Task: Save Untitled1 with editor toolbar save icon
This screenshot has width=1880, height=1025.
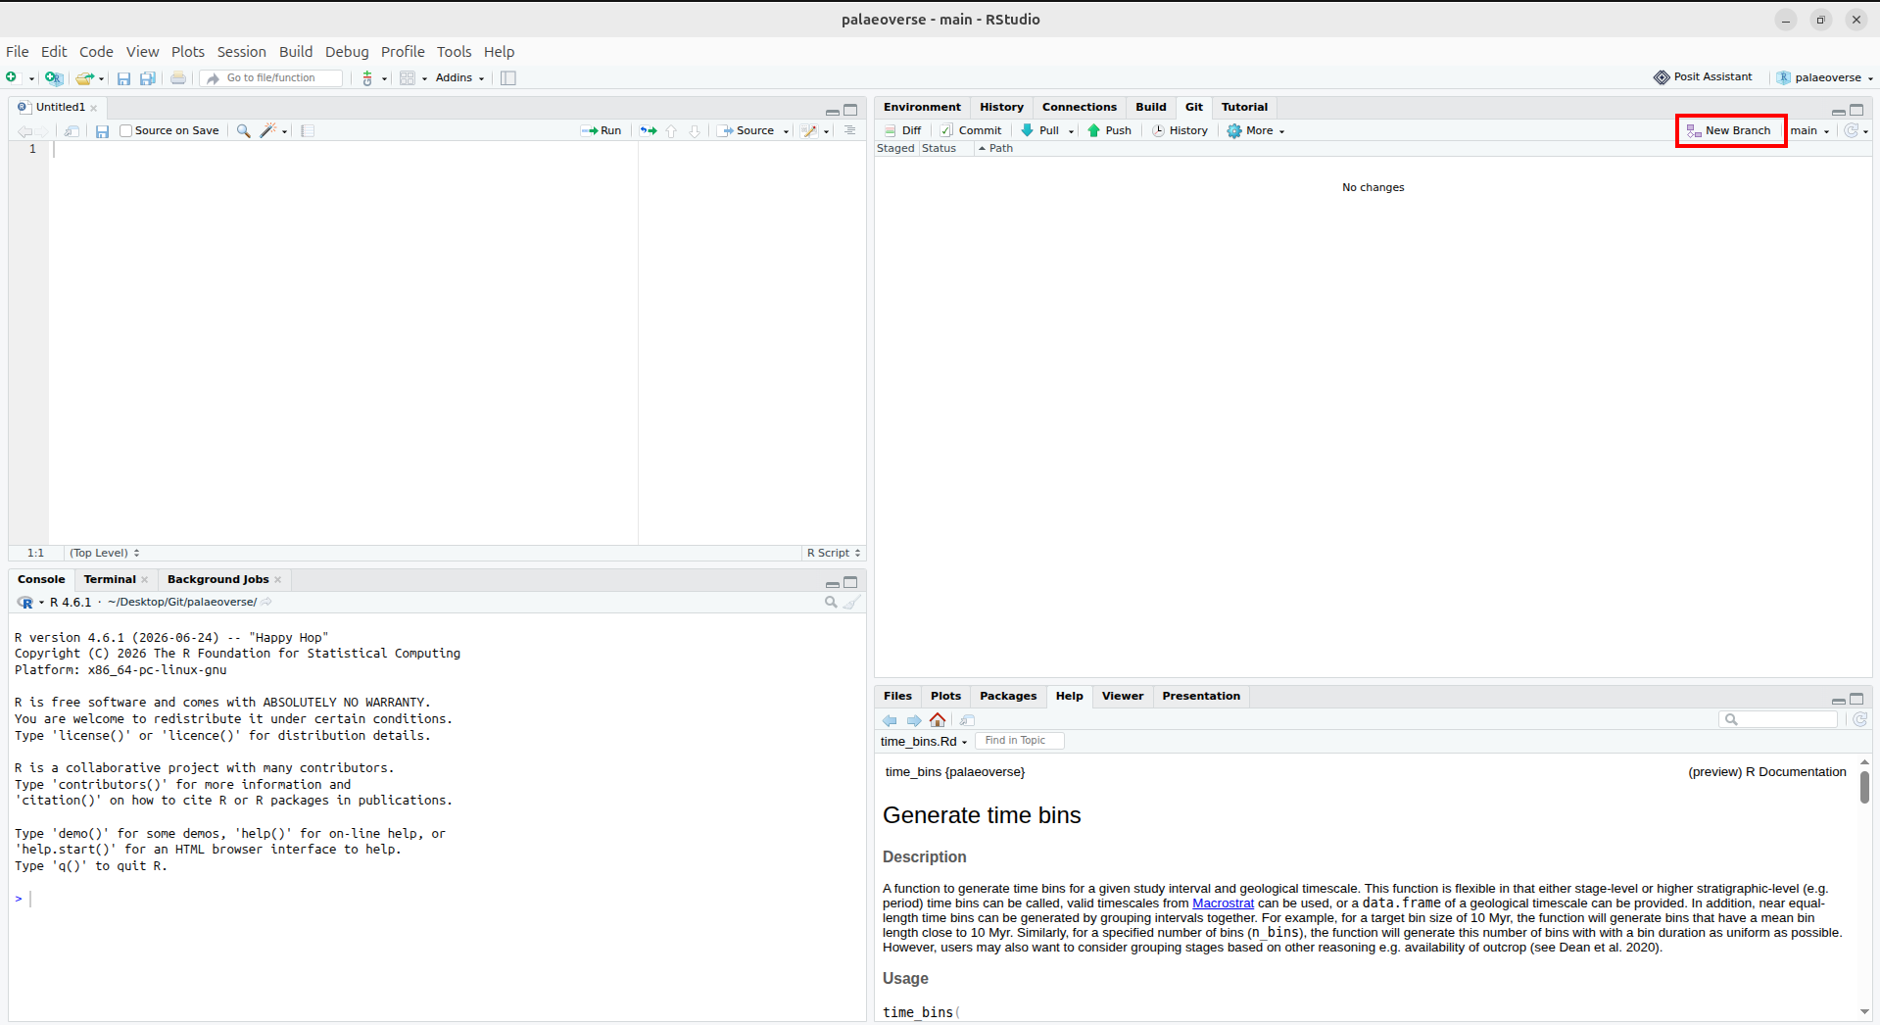Action: (x=102, y=131)
